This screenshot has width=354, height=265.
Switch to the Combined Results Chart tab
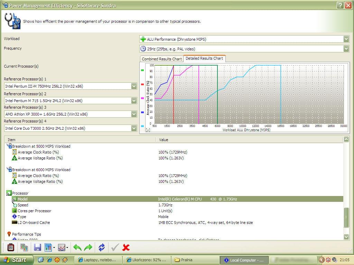(161, 59)
